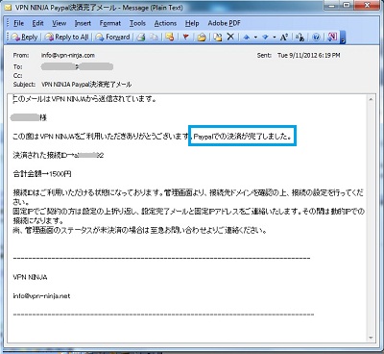Open the Tools menu
Screen dimensions: 384x354
point(137,23)
